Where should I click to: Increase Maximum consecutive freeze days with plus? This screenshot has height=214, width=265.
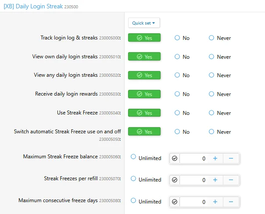click(215, 202)
